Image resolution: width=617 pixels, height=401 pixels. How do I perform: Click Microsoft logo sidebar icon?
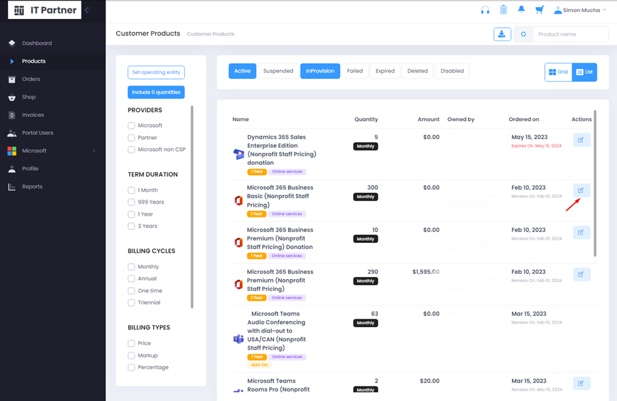12,151
